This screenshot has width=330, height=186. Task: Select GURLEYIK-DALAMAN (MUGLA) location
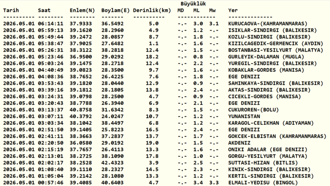[x=266, y=57]
